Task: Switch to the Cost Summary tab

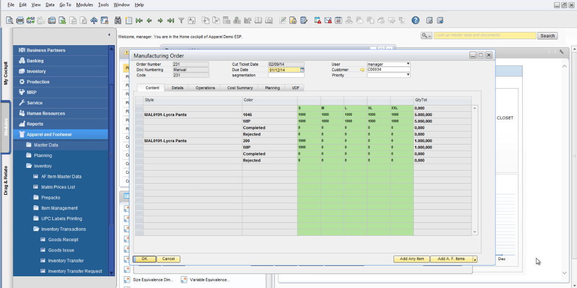Action: (x=240, y=88)
